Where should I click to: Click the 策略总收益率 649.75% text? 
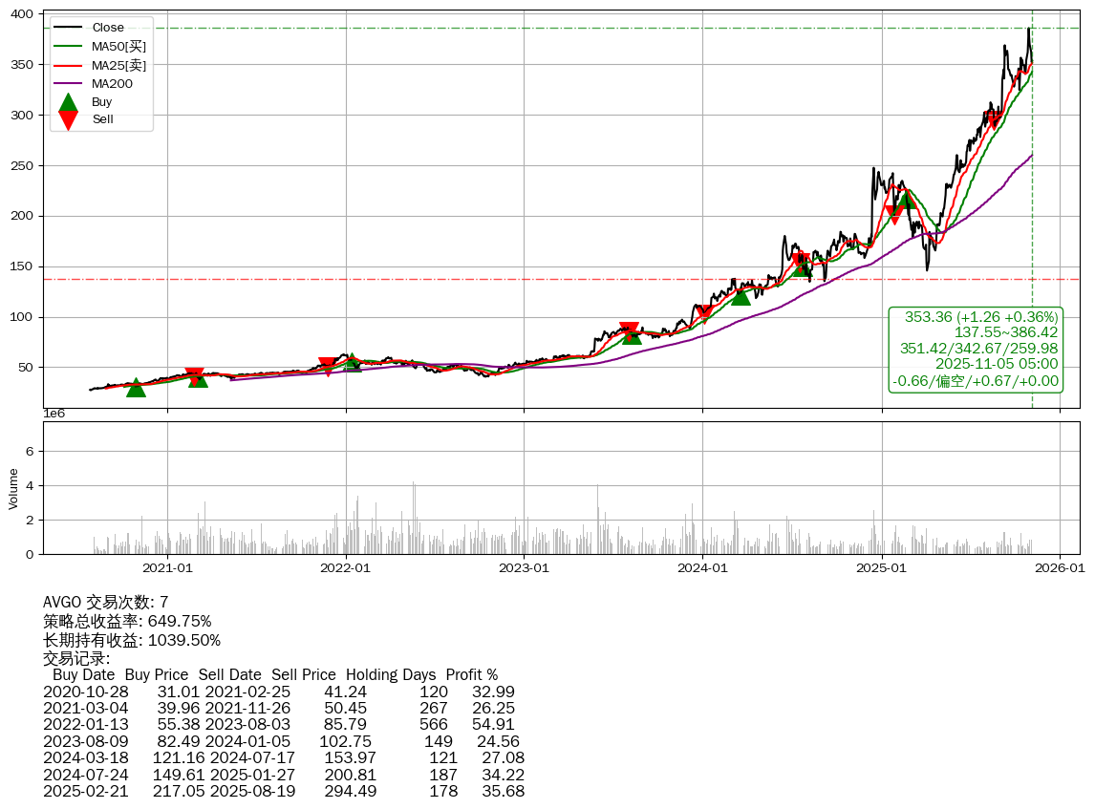127,621
